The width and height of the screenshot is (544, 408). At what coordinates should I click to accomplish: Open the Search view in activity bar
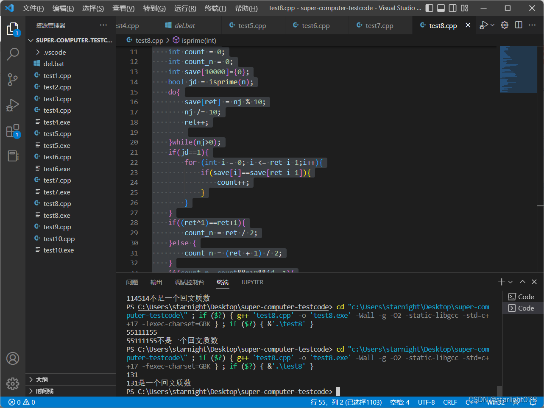point(13,54)
